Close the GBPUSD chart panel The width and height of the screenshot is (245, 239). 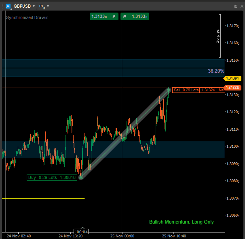(242, 6)
